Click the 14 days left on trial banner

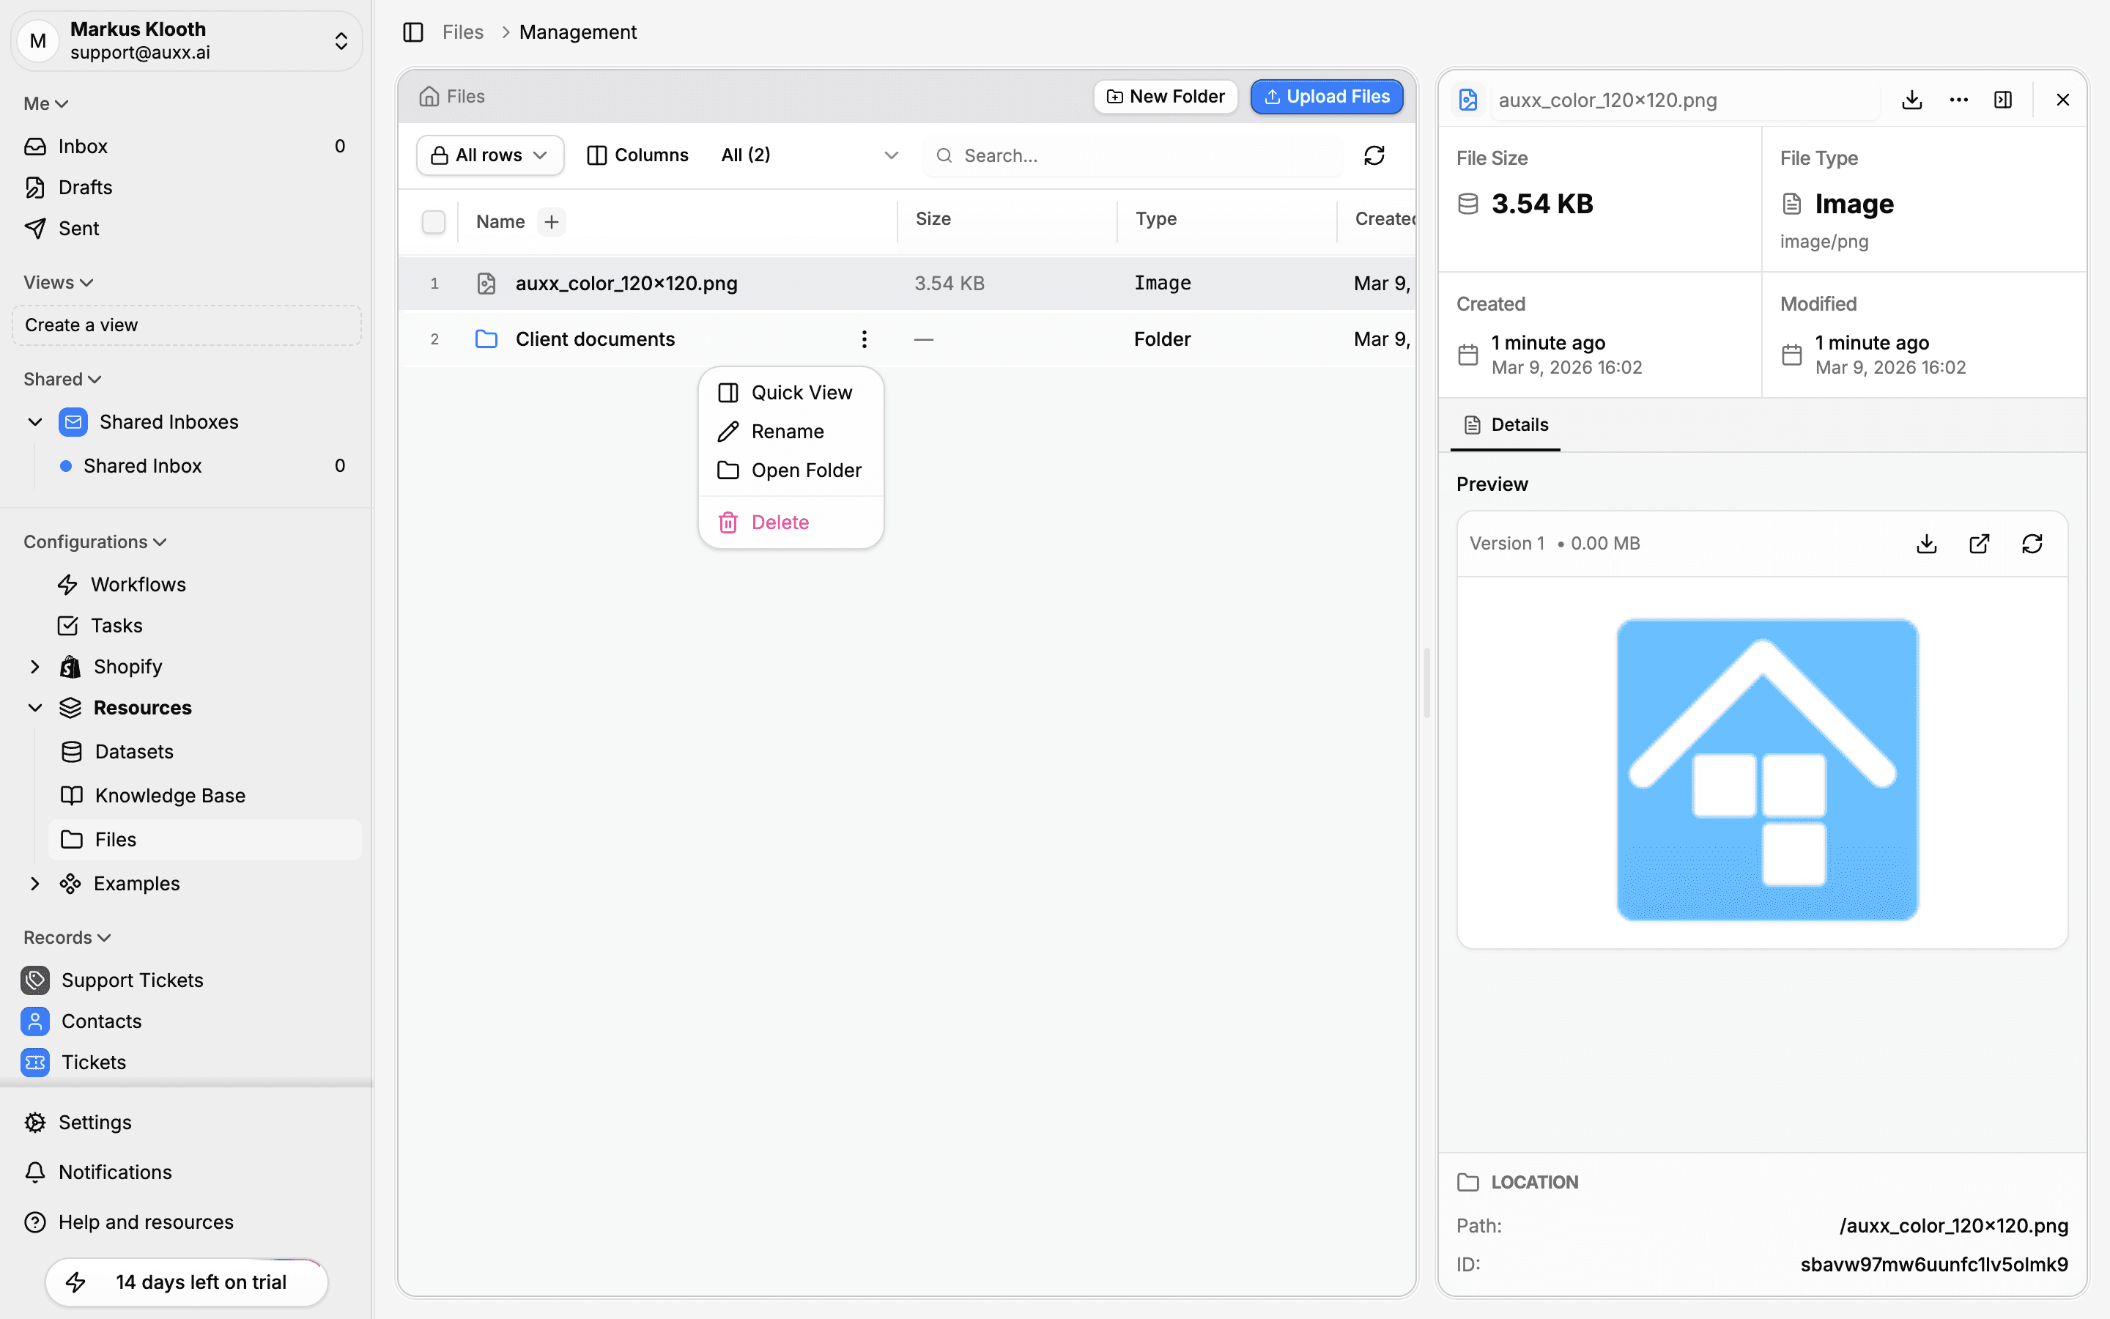pos(187,1282)
